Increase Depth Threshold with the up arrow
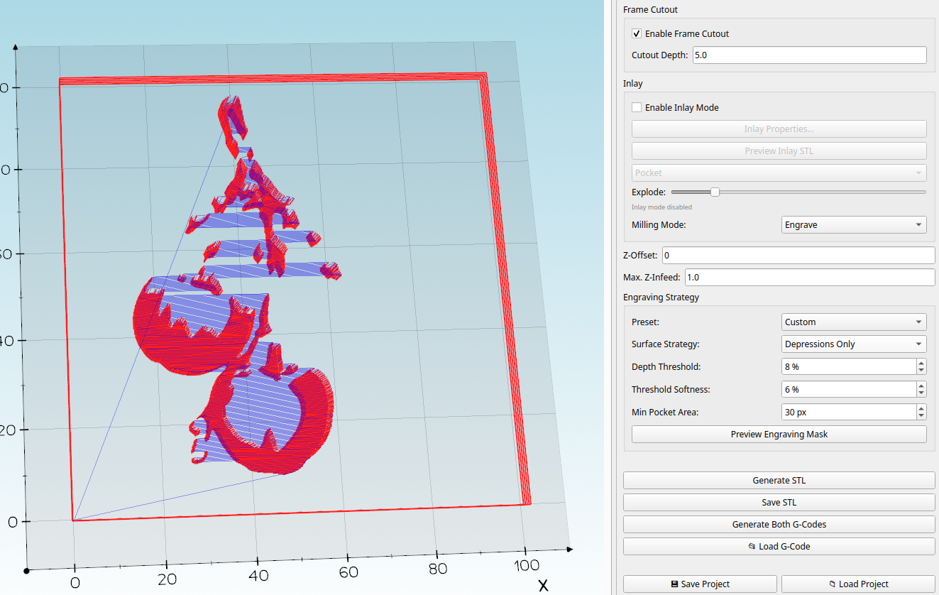 pos(921,363)
